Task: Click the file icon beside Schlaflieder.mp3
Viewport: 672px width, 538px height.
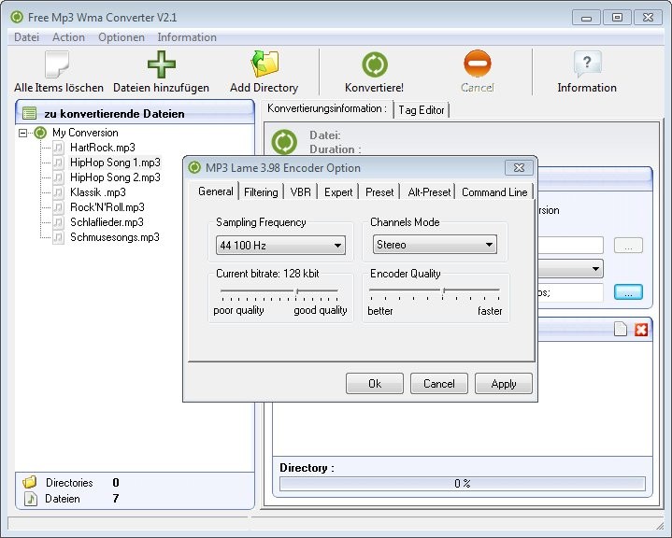Action: [x=58, y=222]
